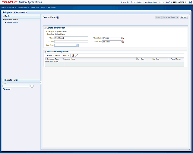Click the edit pencil icon in the toolbar

click(x=77, y=55)
